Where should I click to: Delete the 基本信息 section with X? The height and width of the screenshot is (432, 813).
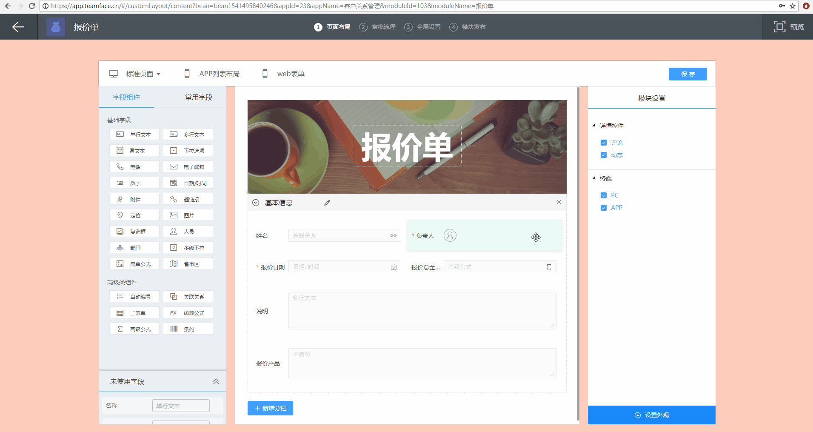point(559,202)
